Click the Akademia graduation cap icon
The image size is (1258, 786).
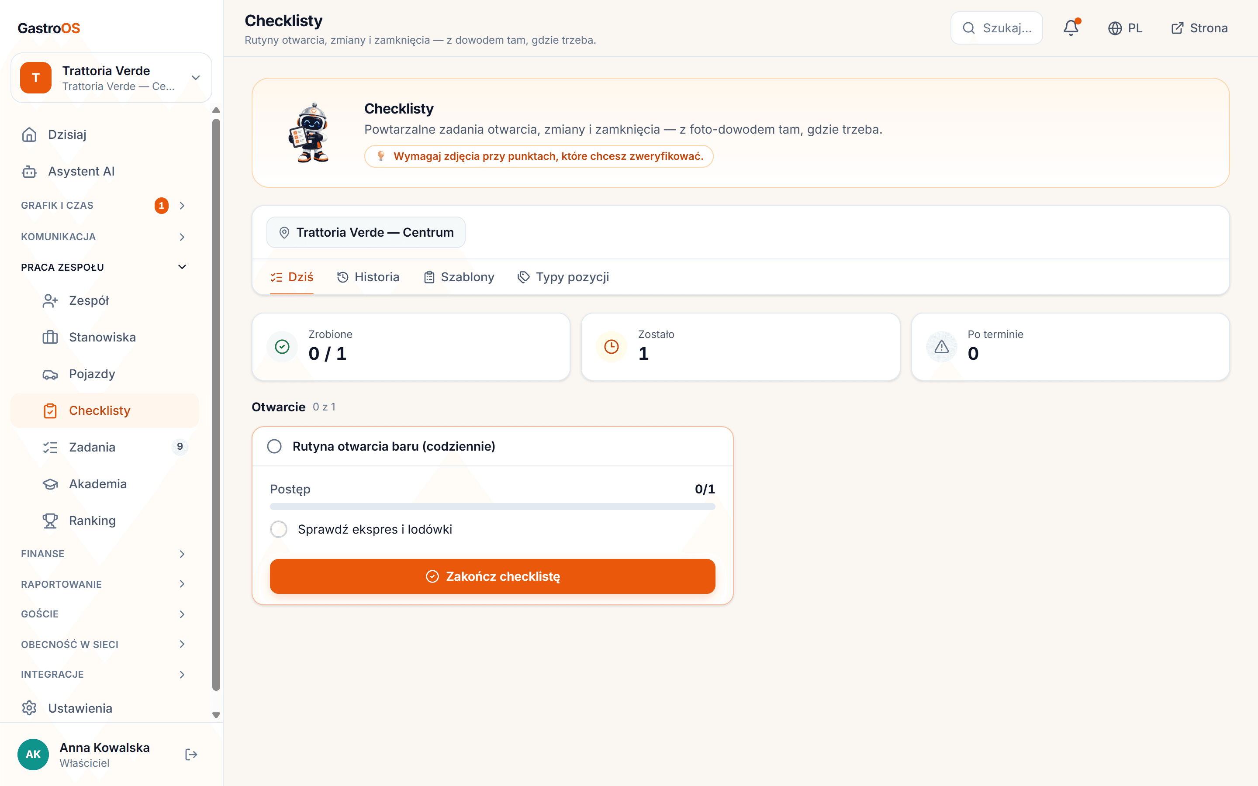click(x=50, y=484)
